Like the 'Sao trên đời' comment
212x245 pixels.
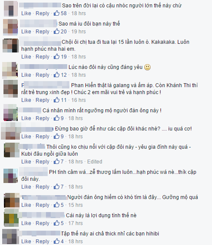[26, 13]
